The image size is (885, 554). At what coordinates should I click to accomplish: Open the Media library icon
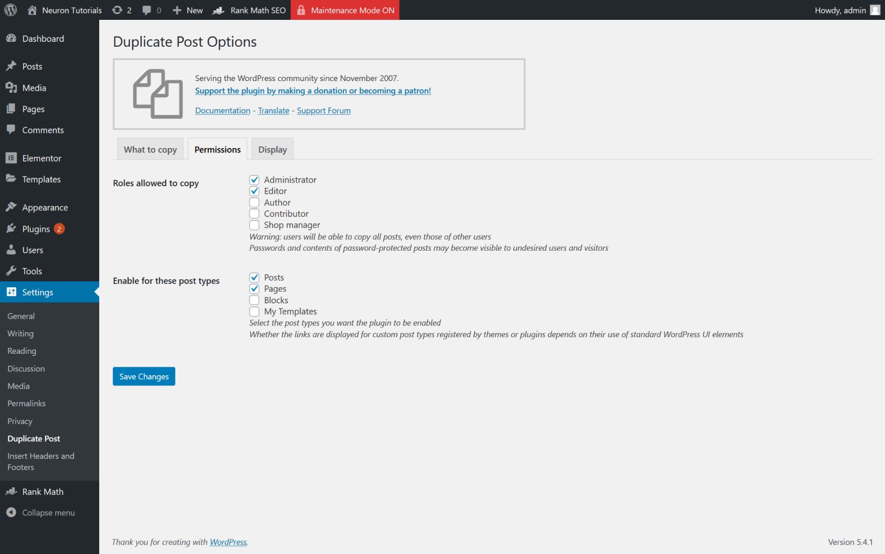coord(11,88)
